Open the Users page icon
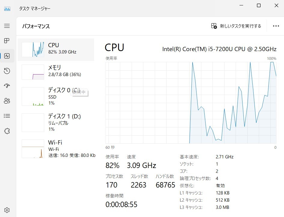This screenshot has width=284, height=217. pos(7,101)
